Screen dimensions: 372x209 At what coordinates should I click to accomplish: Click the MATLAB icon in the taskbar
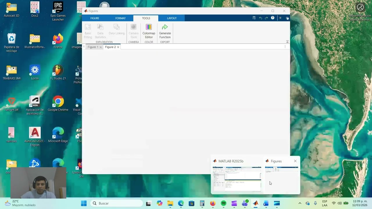coord(255,203)
